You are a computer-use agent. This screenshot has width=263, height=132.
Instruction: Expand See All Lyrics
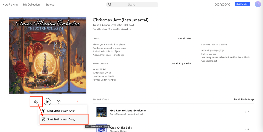click(185, 39)
